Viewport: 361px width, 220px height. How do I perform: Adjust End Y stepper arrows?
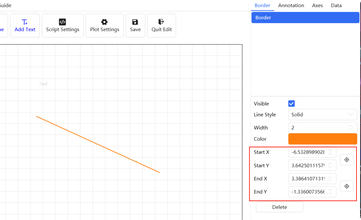click(330, 192)
